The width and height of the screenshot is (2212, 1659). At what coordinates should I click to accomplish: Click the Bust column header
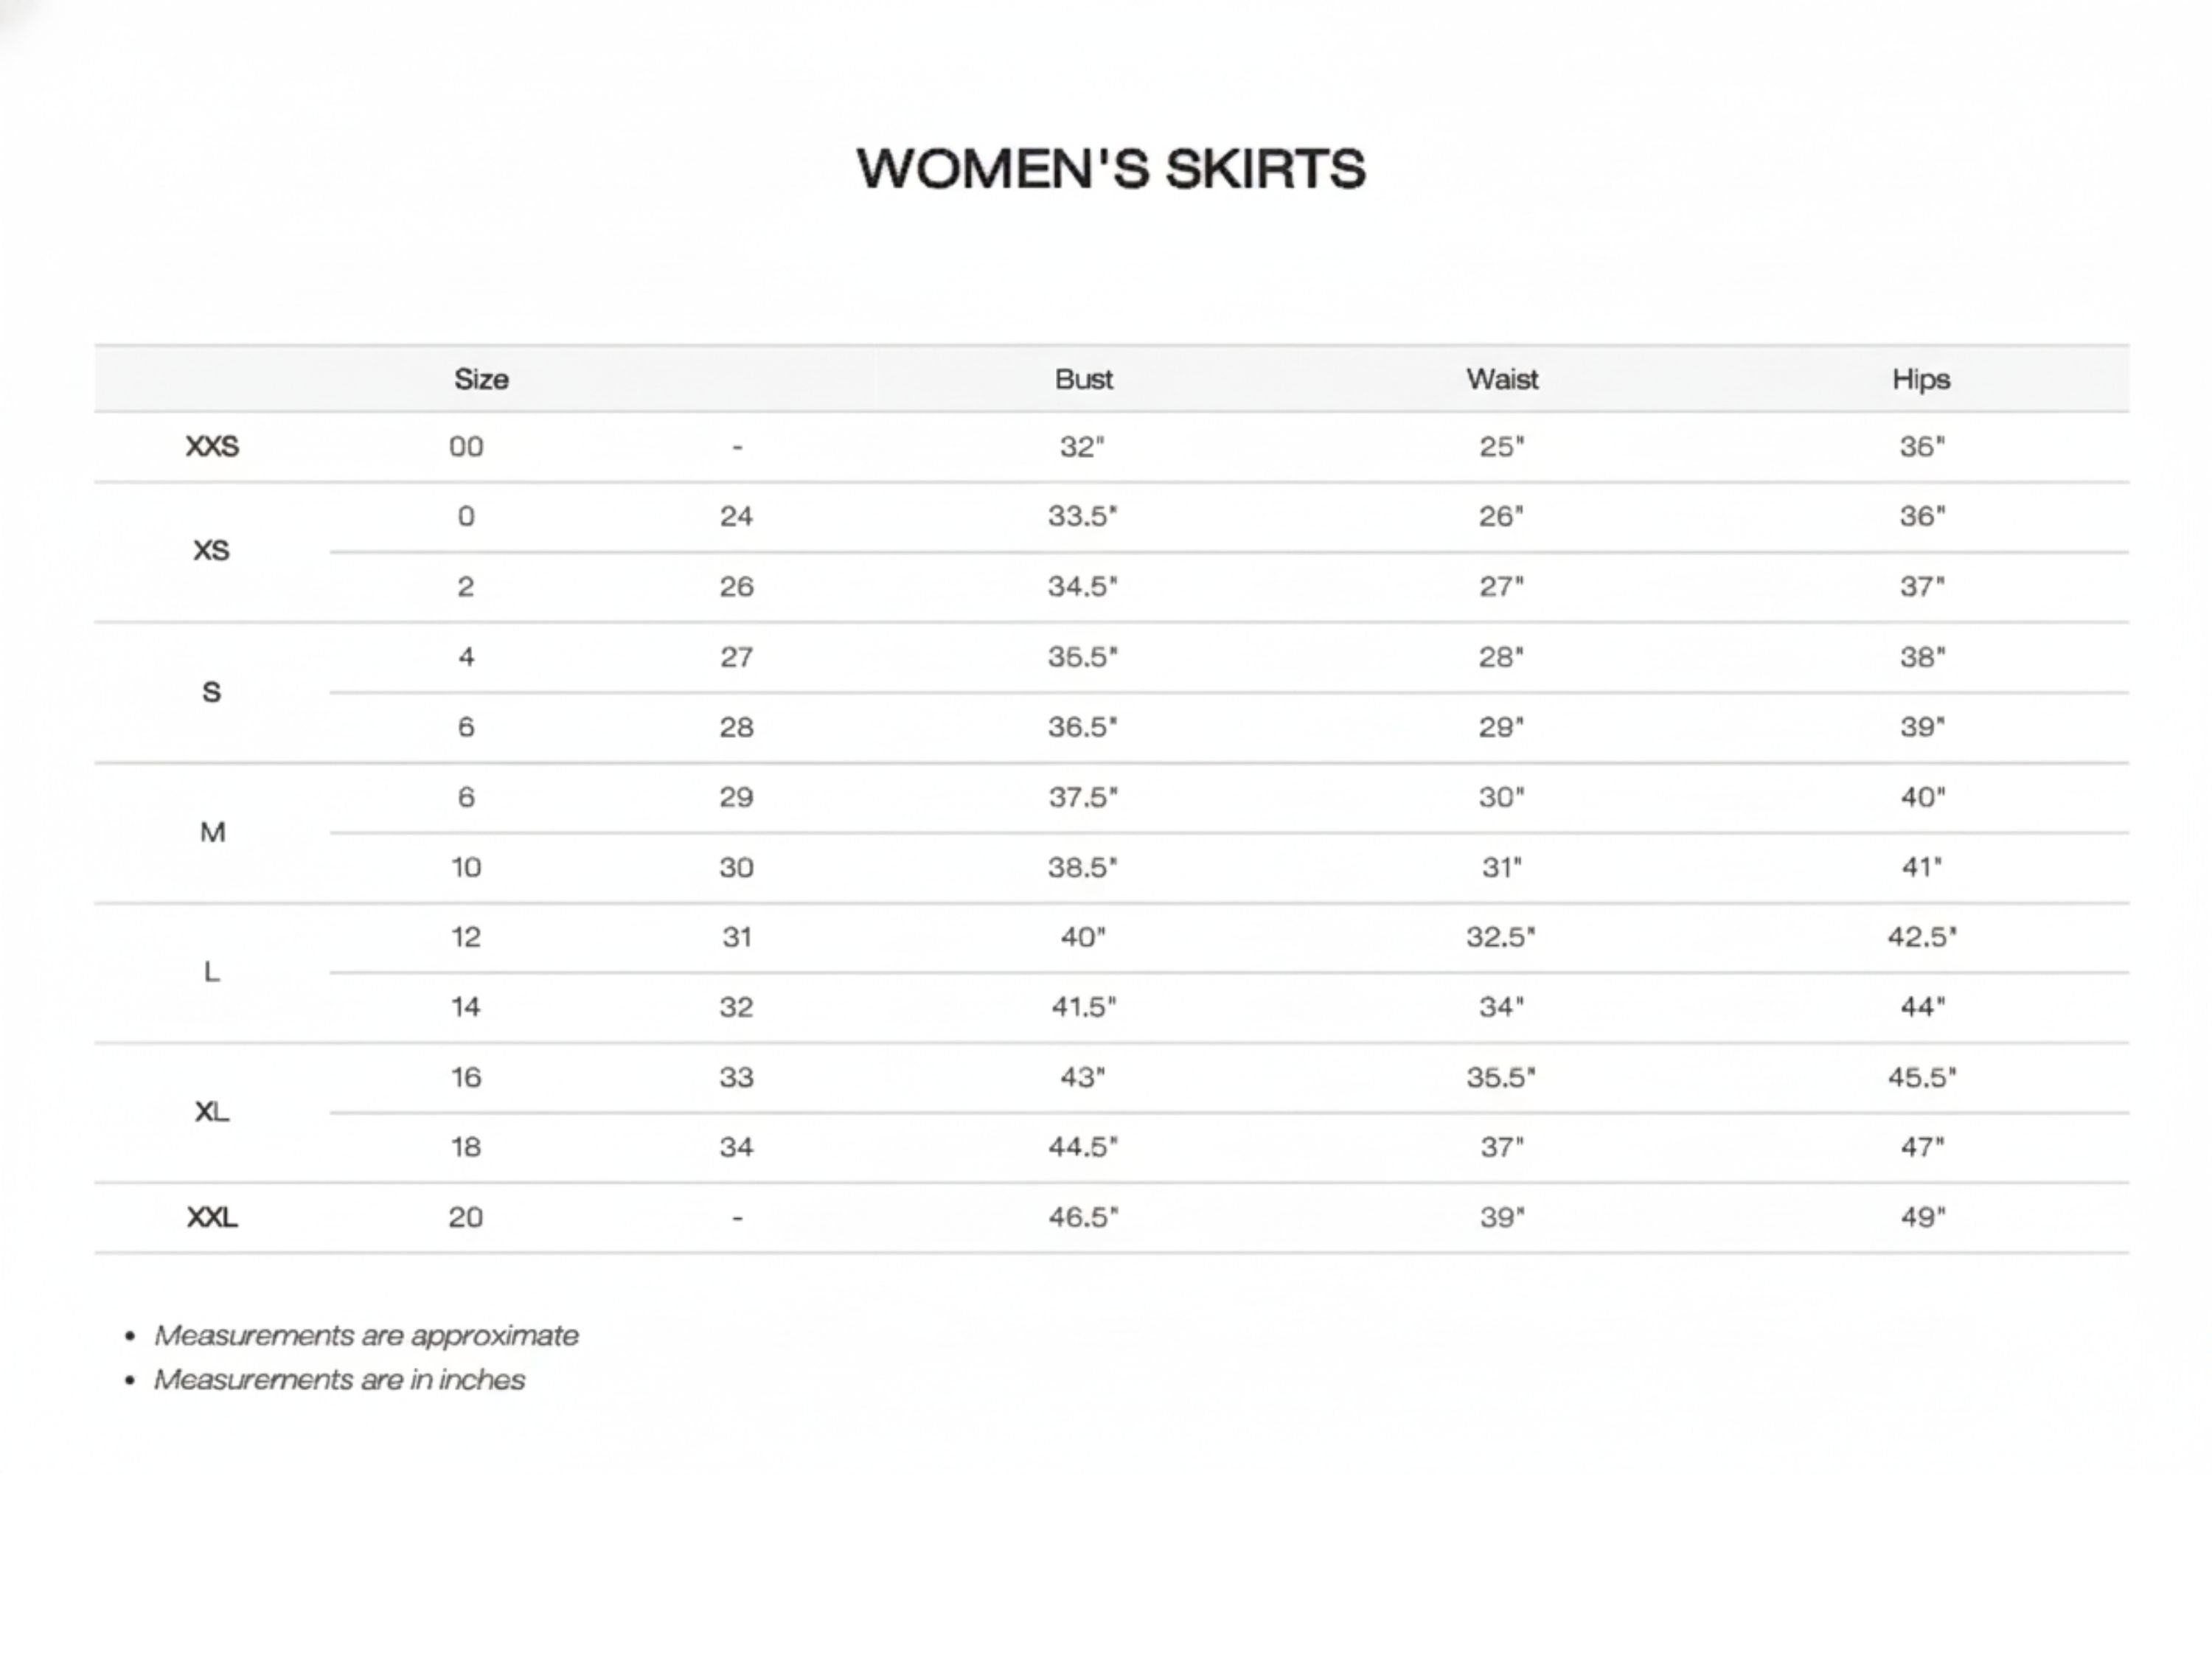click(x=1084, y=379)
